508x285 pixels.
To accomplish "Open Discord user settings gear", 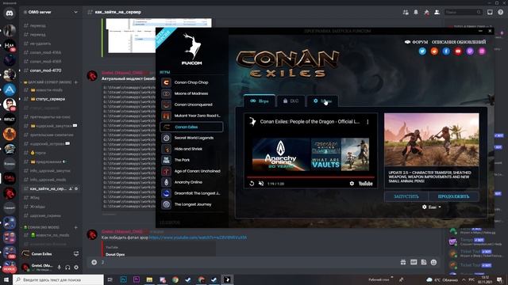I will tap(76, 268).
